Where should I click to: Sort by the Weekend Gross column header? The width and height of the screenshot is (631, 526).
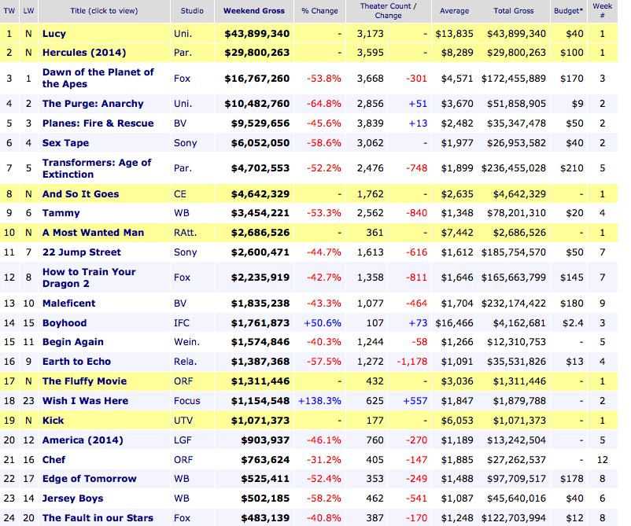click(254, 11)
